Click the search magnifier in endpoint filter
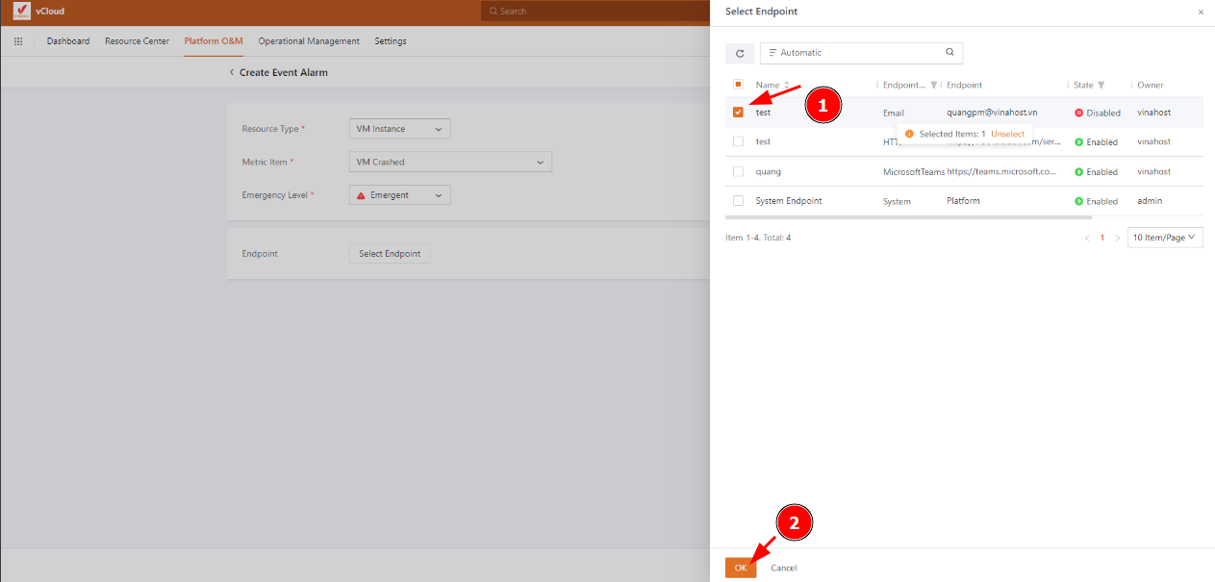1215x582 pixels. [x=949, y=53]
